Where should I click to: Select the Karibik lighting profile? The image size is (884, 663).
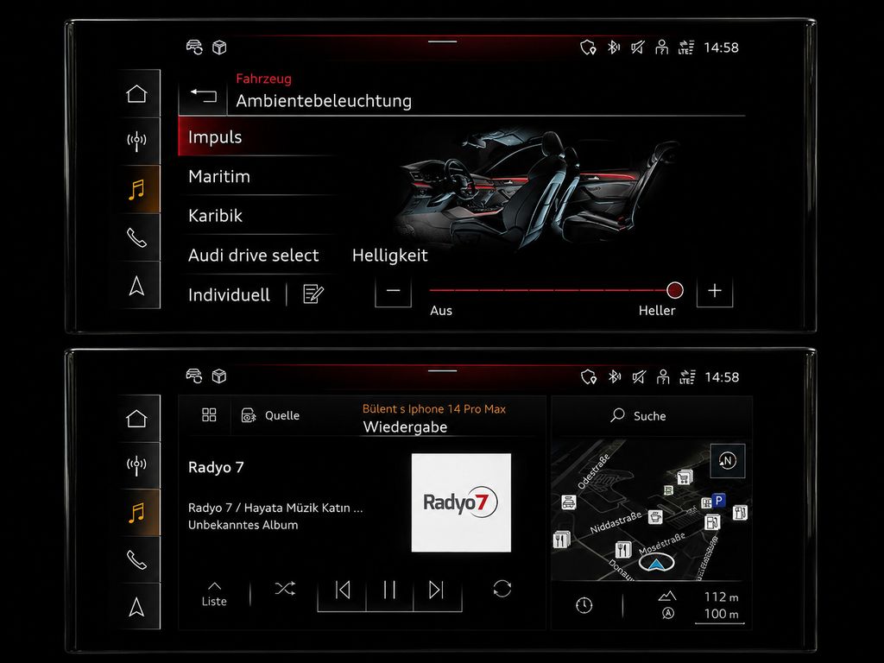(x=257, y=215)
